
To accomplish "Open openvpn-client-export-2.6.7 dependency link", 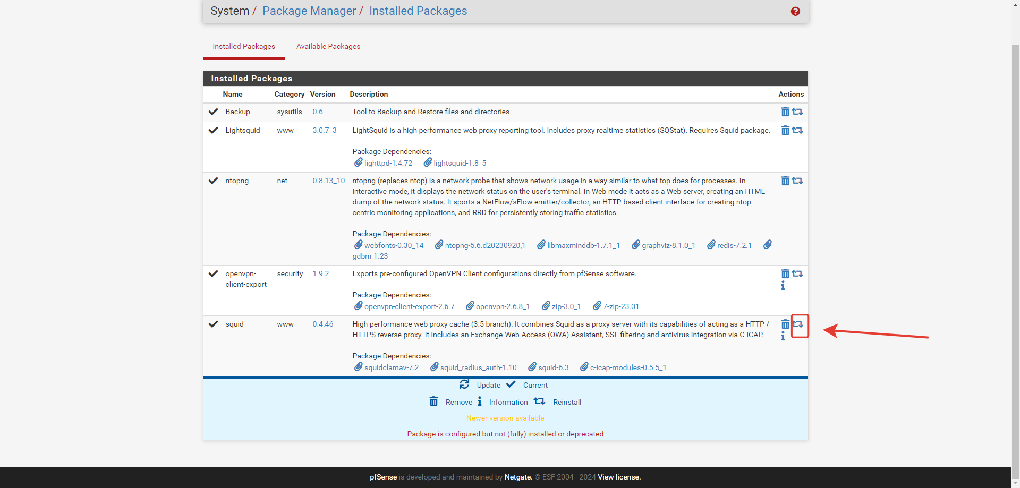I will point(410,306).
